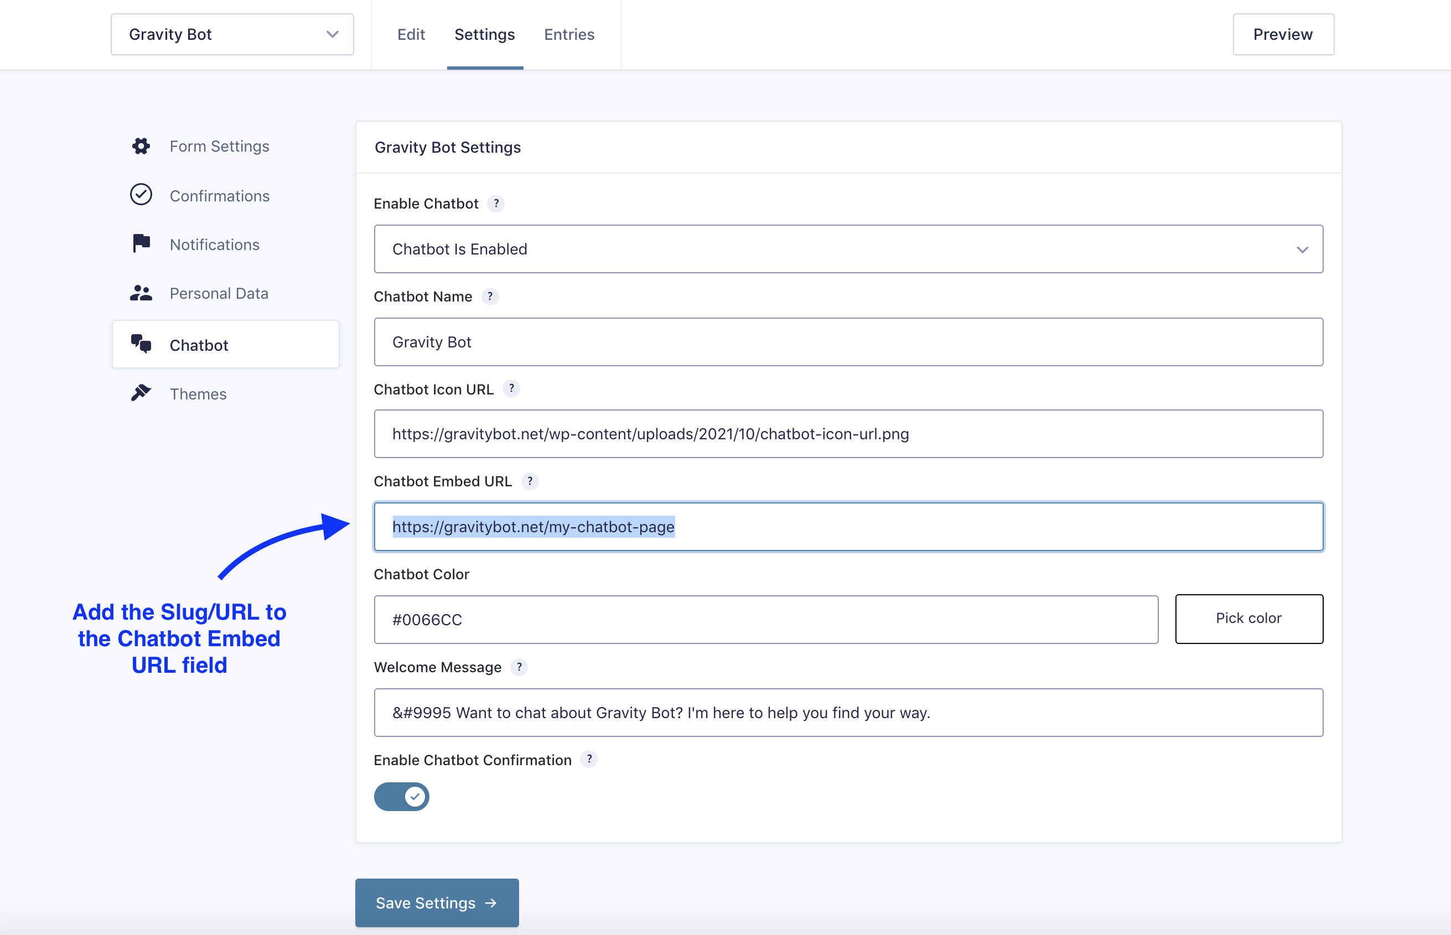
Task: Click the Preview button
Action: click(x=1283, y=35)
